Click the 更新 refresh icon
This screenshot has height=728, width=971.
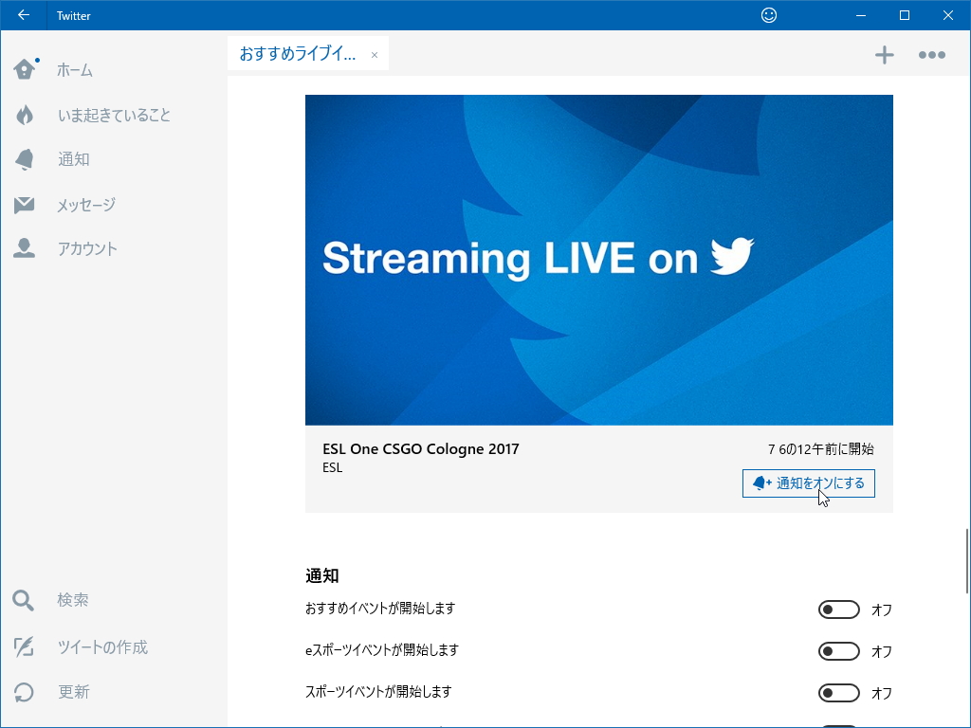click(24, 693)
